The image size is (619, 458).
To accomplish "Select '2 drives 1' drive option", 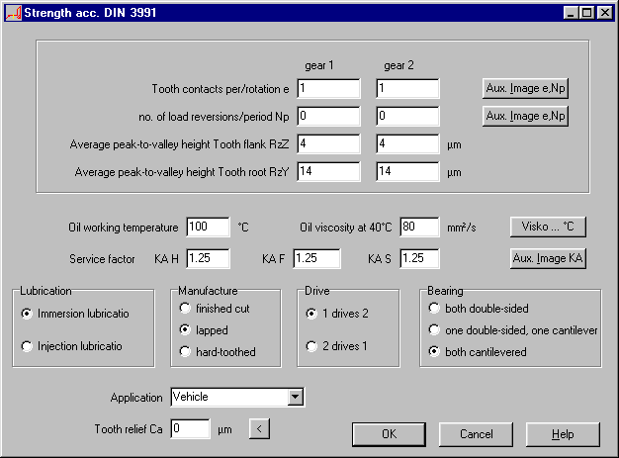I will (311, 347).
